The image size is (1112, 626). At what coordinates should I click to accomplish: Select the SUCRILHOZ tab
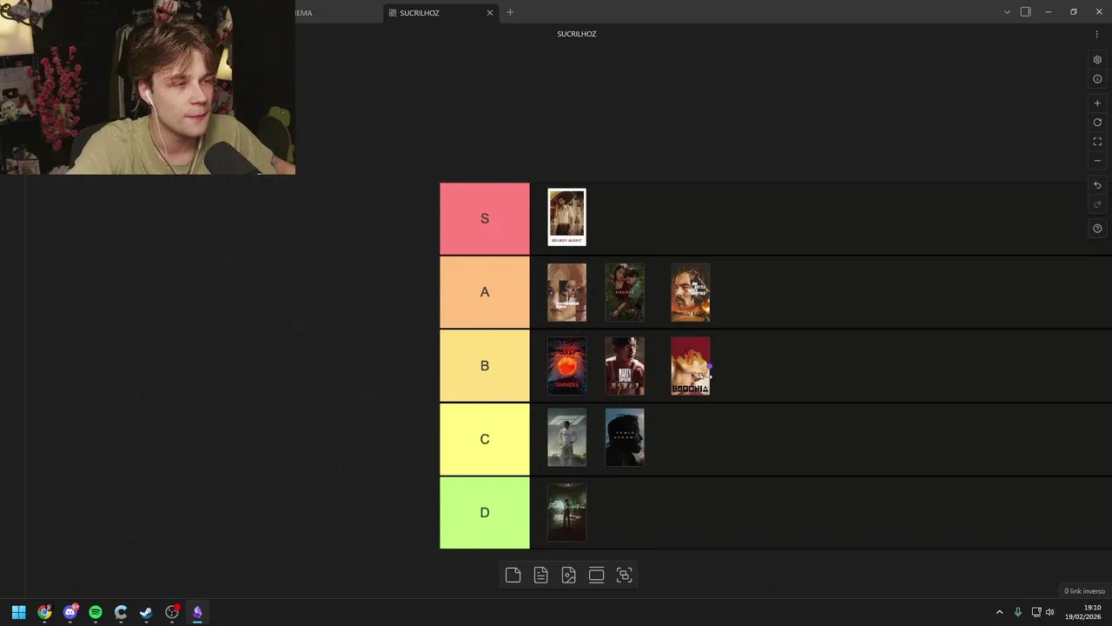click(x=441, y=13)
